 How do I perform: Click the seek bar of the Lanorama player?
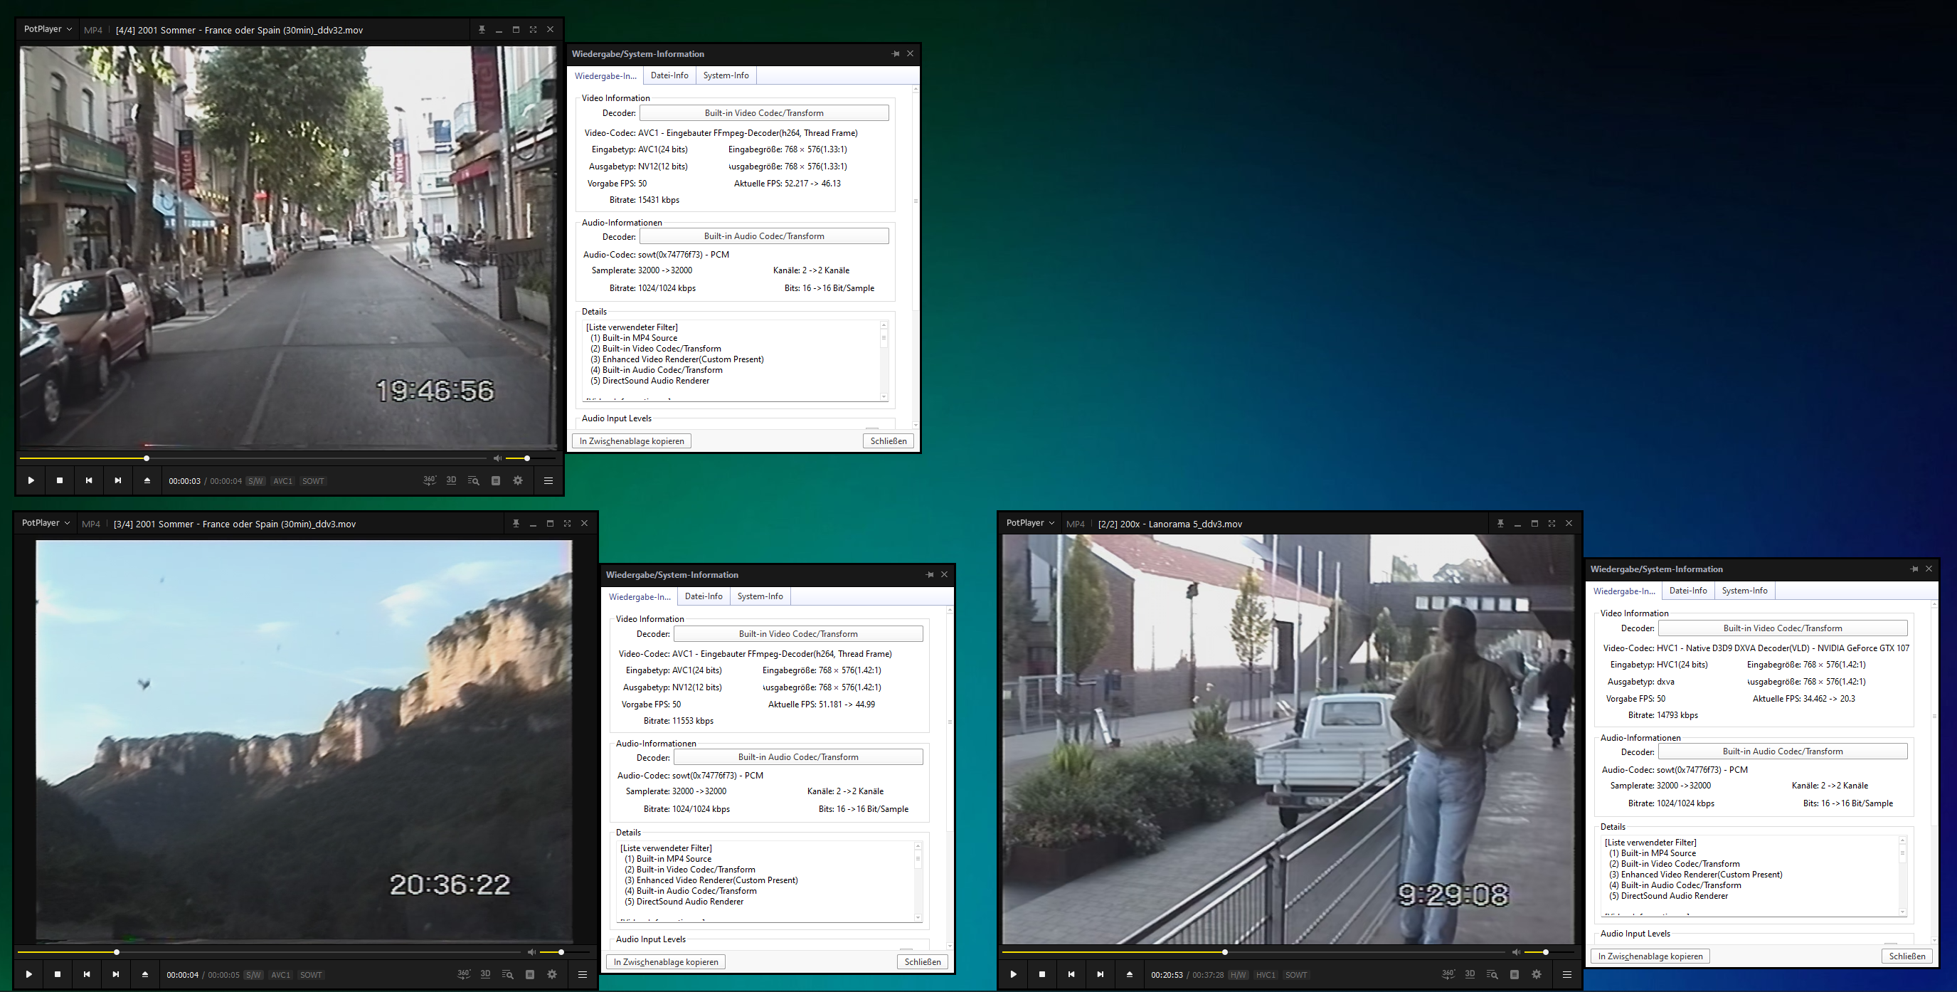click(x=1367, y=952)
